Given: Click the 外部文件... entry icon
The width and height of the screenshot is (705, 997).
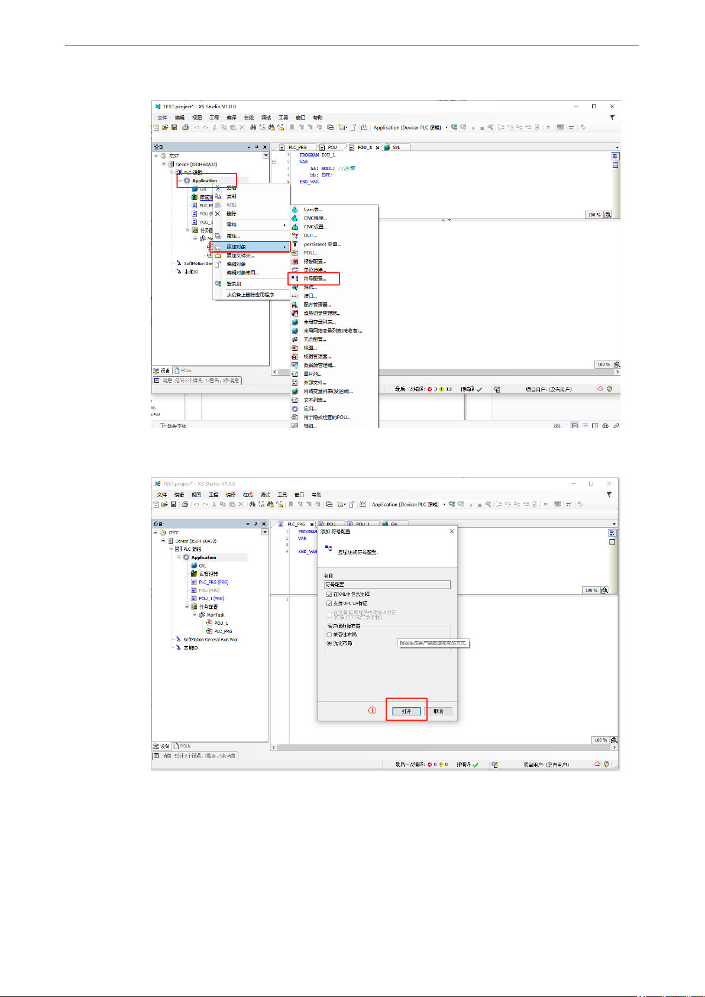Looking at the screenshot, I should tap(295, 382).
